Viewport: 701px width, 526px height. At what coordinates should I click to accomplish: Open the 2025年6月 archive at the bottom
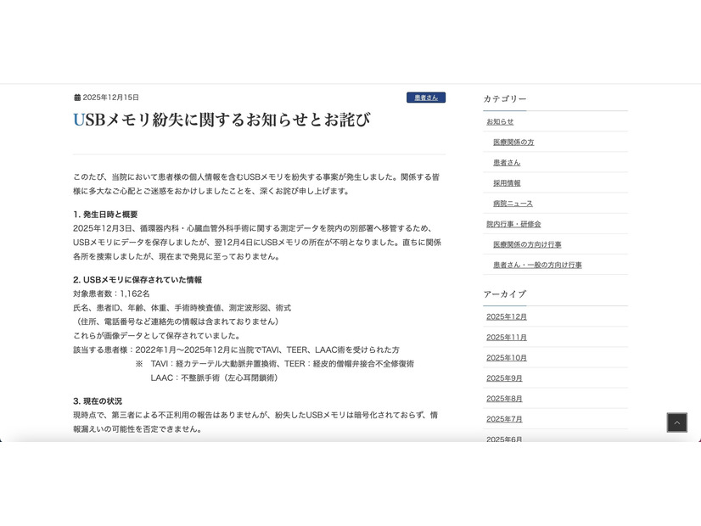coord(504,439)
